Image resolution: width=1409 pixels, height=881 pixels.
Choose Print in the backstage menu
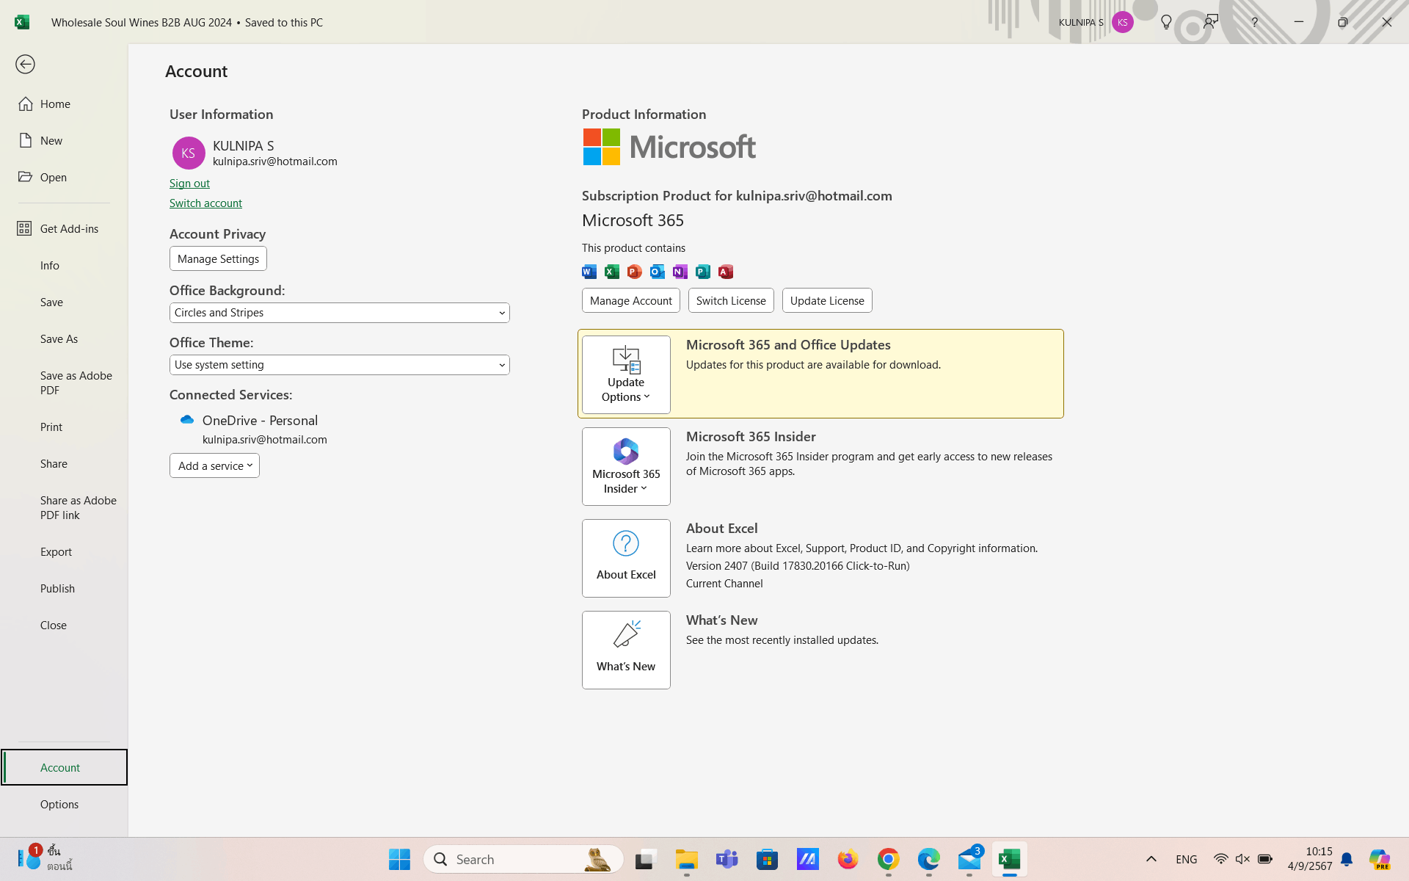64,427
